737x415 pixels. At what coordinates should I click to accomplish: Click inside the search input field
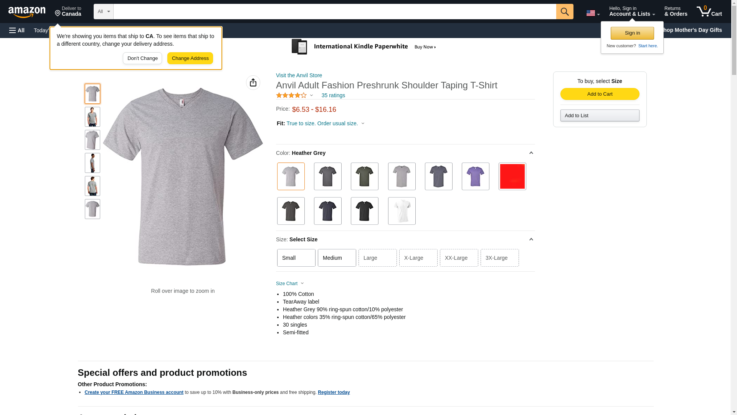click(334, 12)
